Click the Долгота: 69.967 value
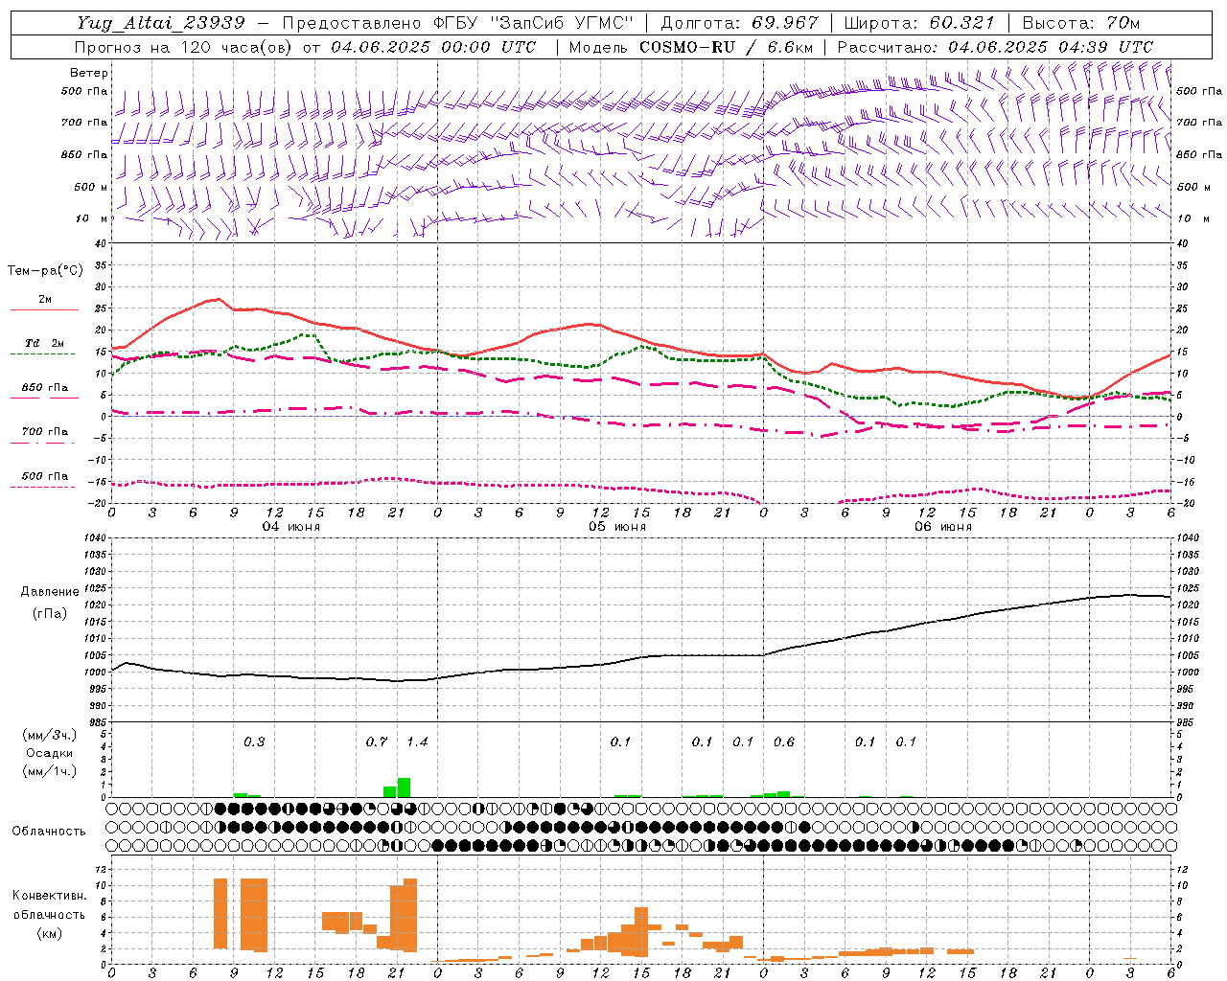 740,23
